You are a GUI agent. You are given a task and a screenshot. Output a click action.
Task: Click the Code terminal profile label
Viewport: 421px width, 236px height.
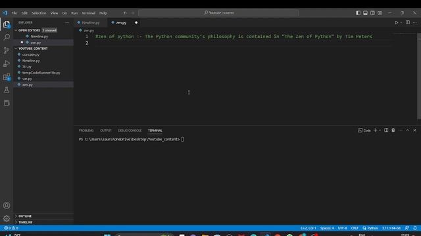point(364,130)
